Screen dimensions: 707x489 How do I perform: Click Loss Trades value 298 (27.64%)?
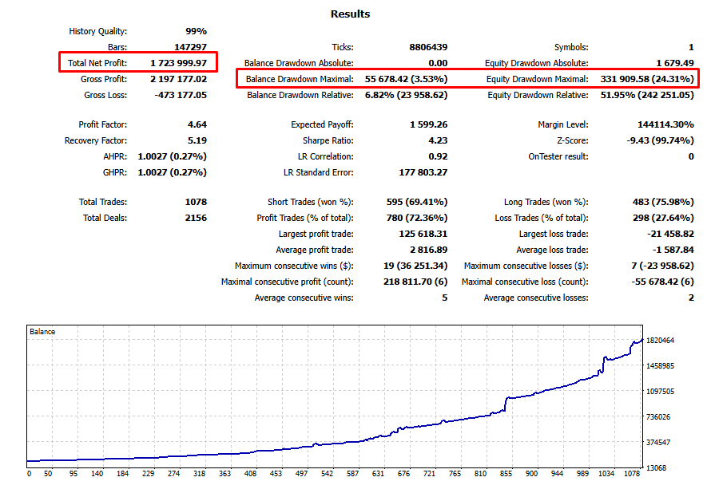[663, 218]
